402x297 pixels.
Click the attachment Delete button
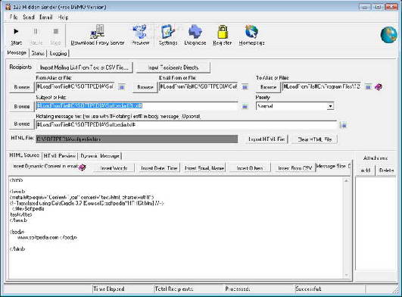tap(386, 170)
